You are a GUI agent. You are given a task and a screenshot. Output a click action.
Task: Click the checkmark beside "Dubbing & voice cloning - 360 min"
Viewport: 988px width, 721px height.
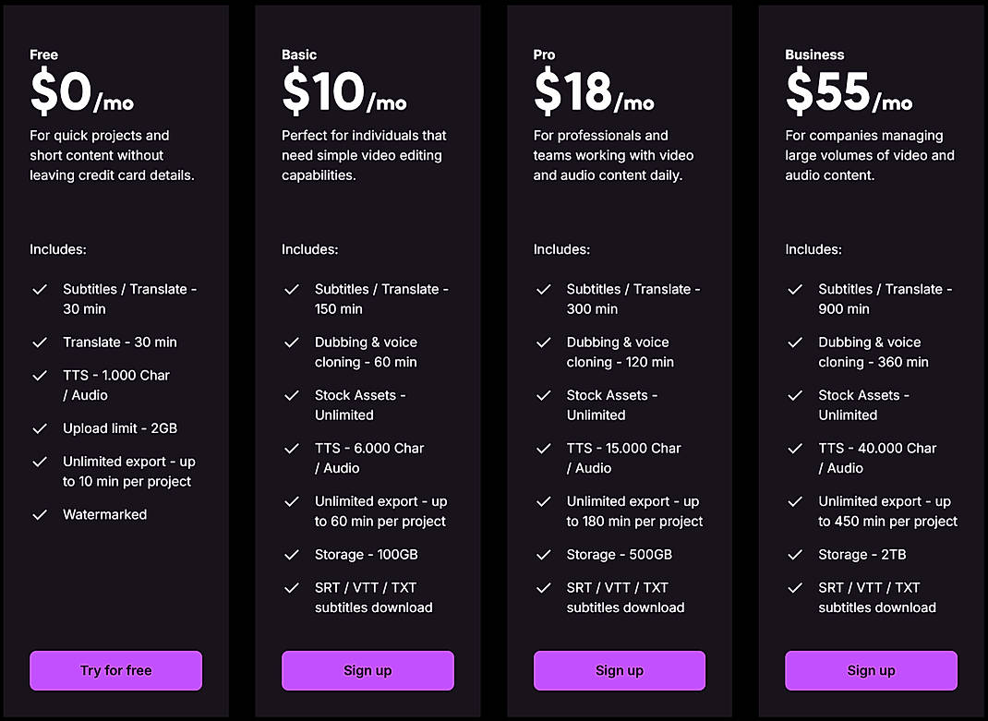point(796,342)
